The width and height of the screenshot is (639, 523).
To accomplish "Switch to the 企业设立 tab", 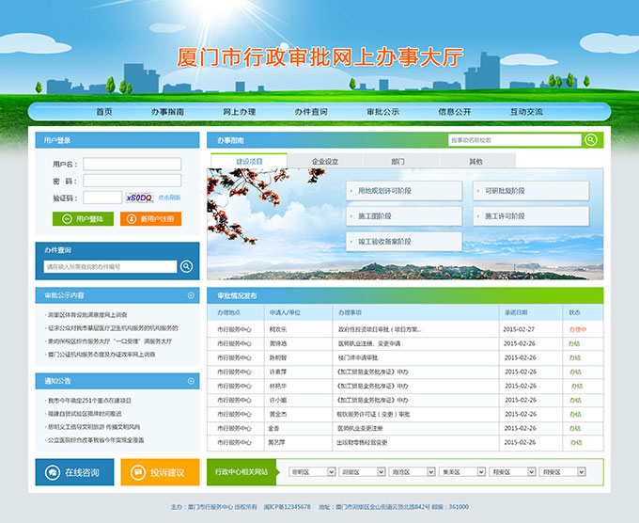I will (x=325, y=162).
